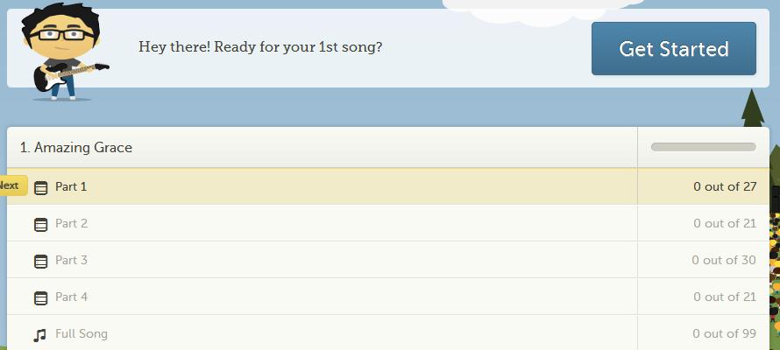Viewport: 780px width, 350px height.
Task: Click the Get Started button
Action: [674, 49]
